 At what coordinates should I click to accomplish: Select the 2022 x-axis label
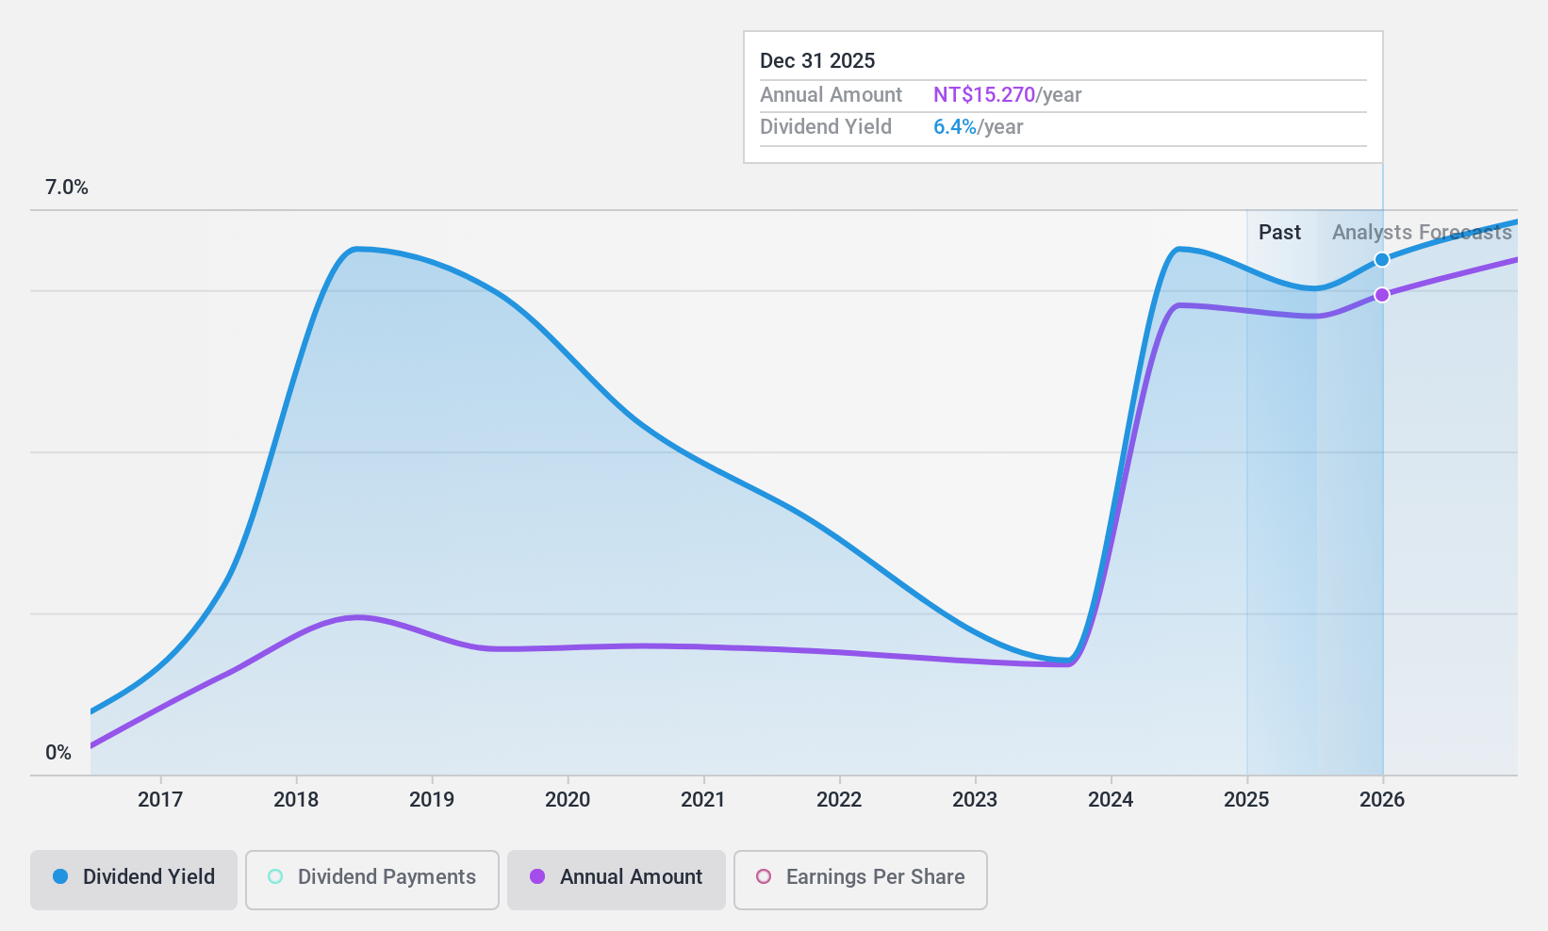click(839, 800)
